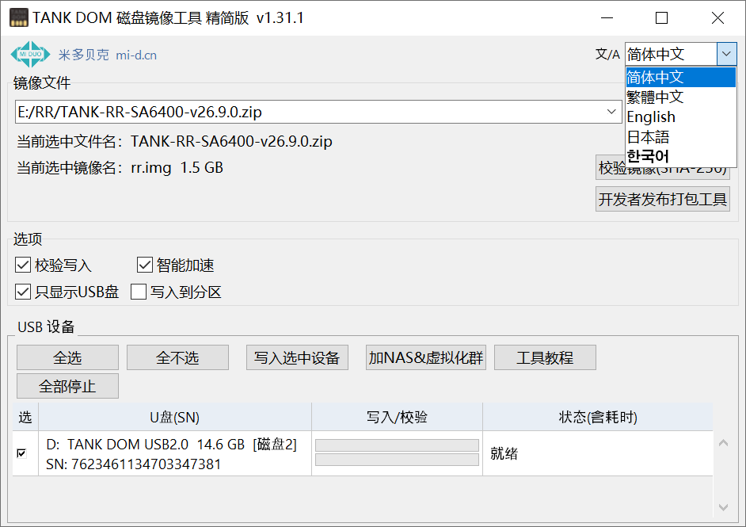746x527 pixels.
Task: Start 写入选中设备 button
Action: click(297, 357)
